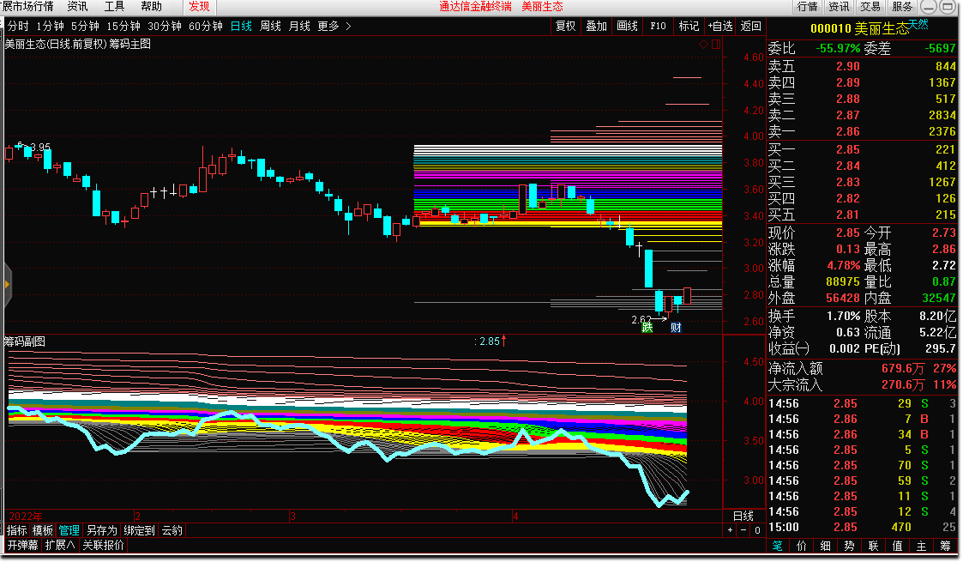The width and height of the screenshot is (963, 562).
Task: Expand the left side panel handle
Action: pyautogui.click(x=7, y=284)
